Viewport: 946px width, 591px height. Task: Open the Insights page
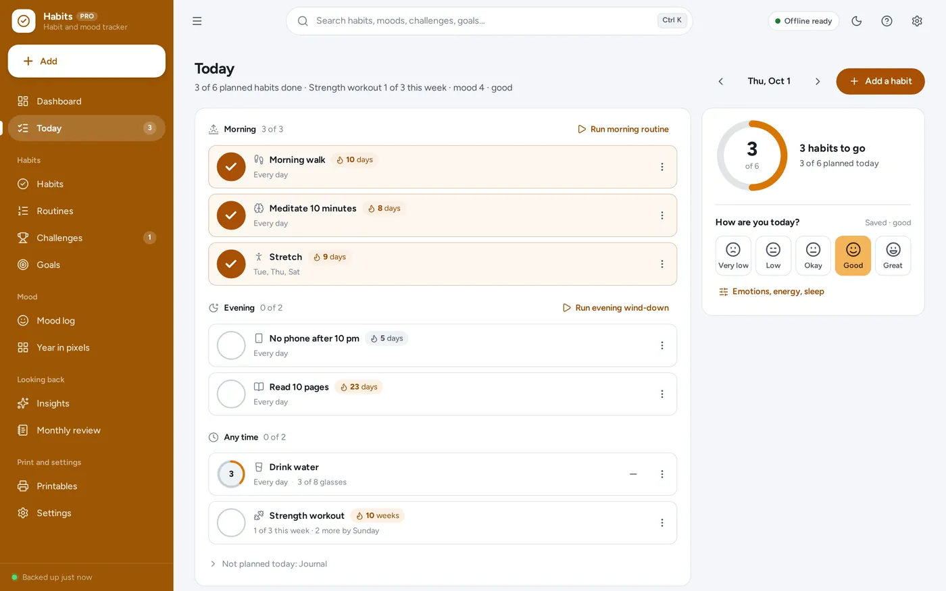[x=86, y=403]
